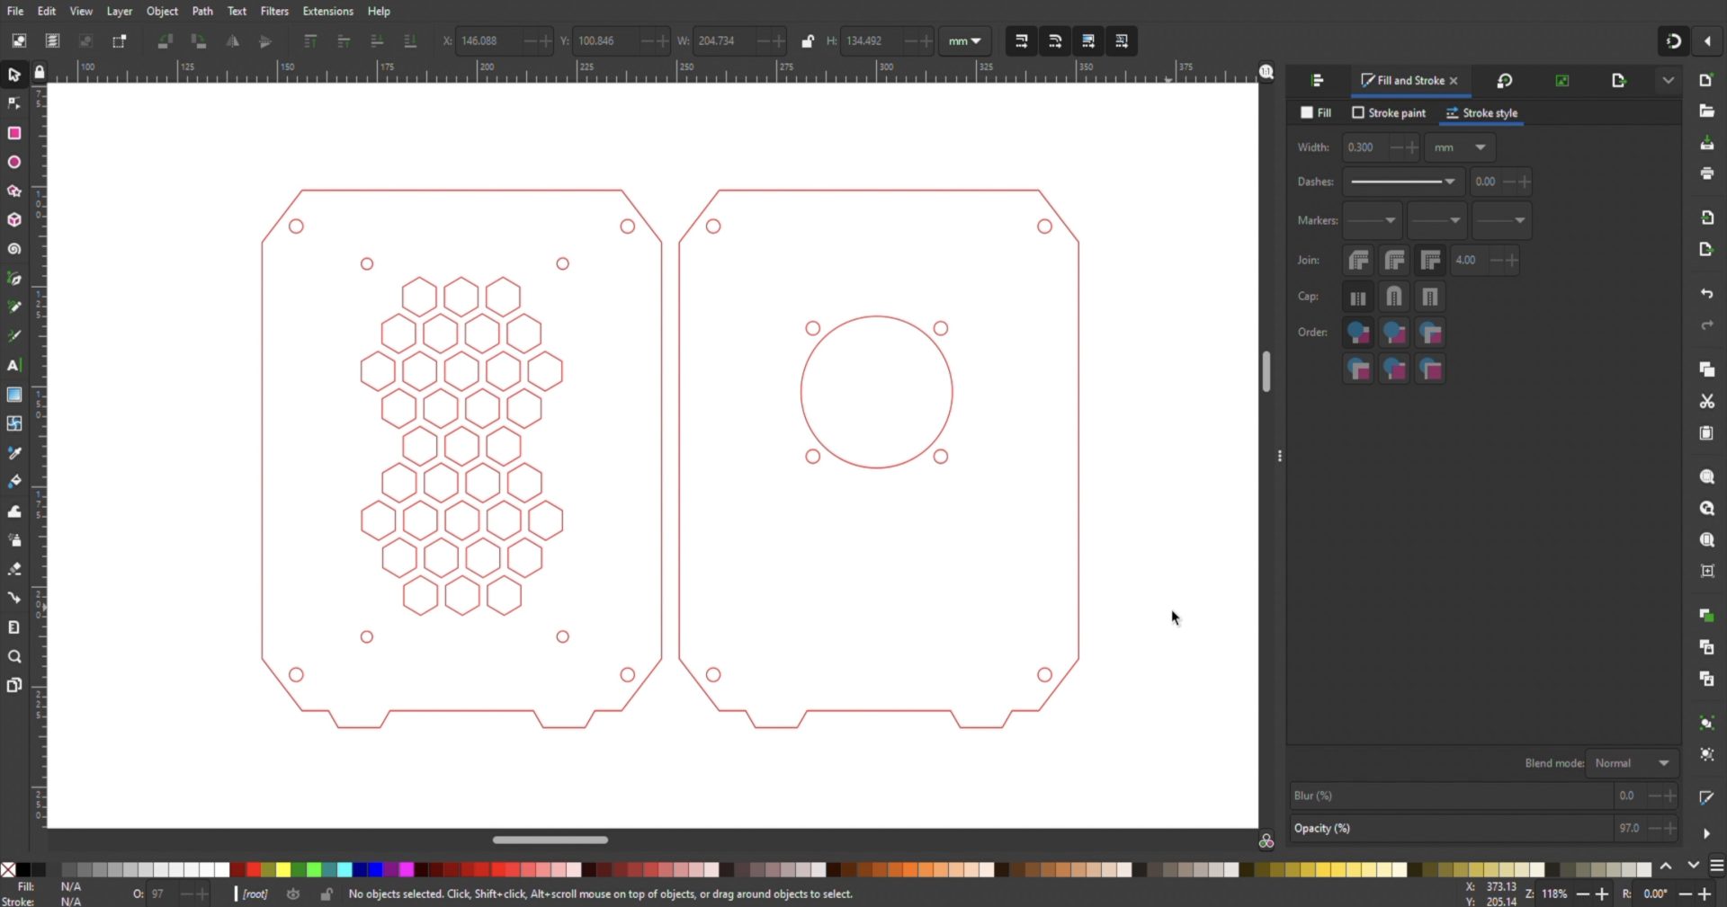Close the Fill and Stroke panel tab
Image resolution: width=1727 pixels, height=907 pixels.
pos(1454,81)
